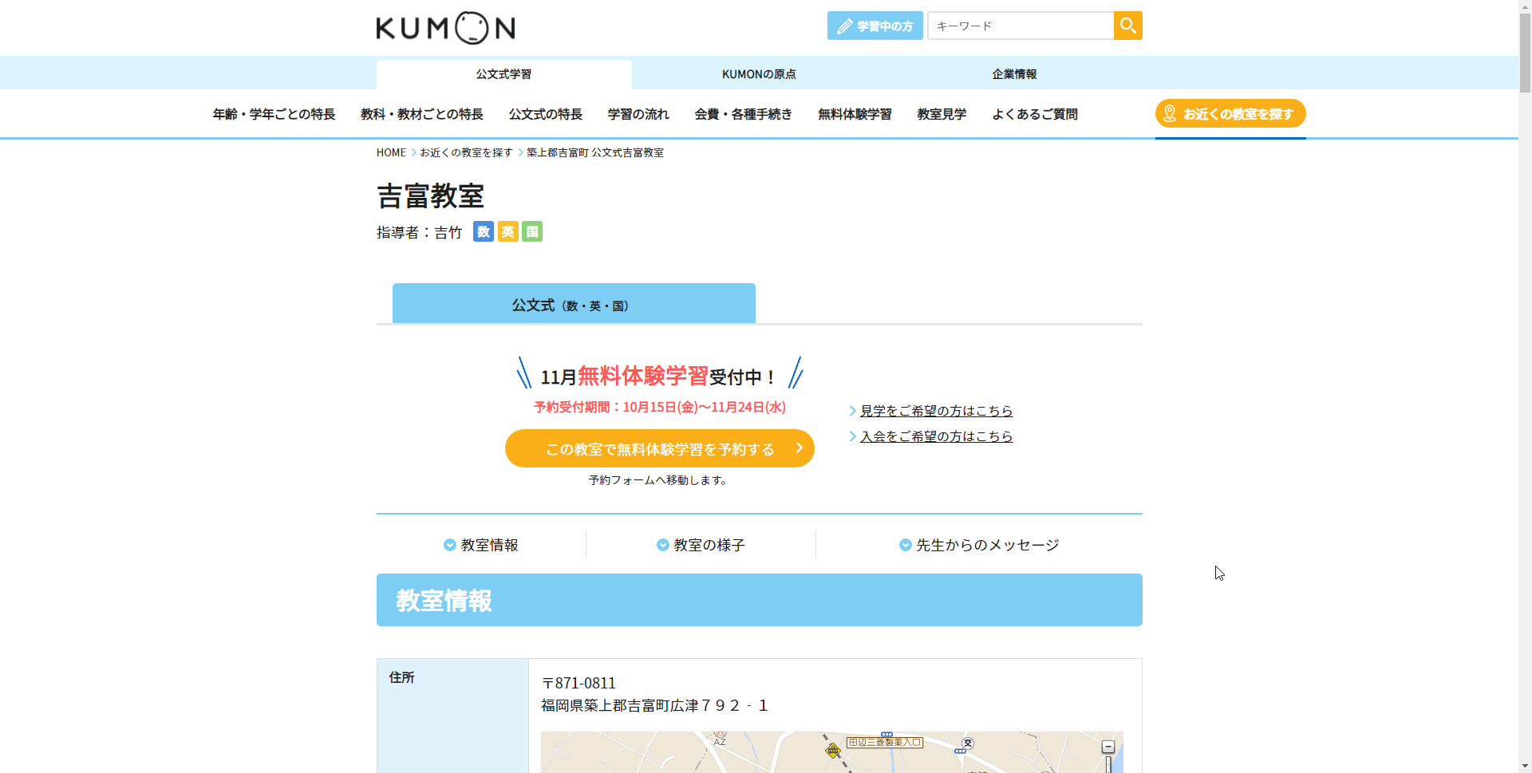Open 公文式の特長 menu item
The height and width of the screenshot is (773, 1532).
pyautogui.click(x=546, y=114)
